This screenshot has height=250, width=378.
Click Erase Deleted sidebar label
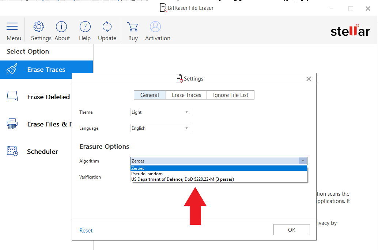click(x=49, y=97)
